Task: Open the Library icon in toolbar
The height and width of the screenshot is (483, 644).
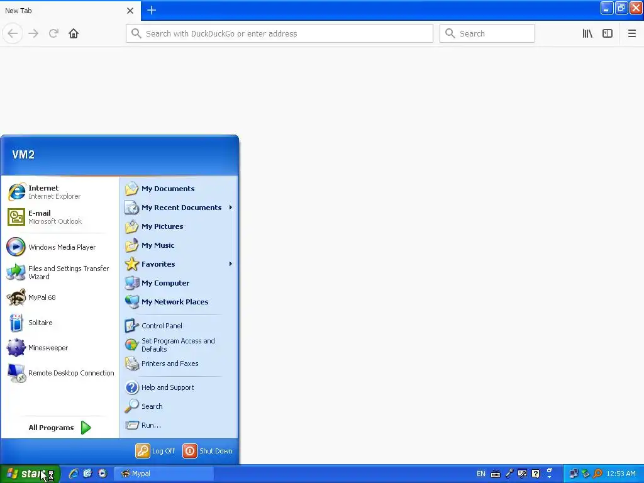Action: click(x=587, y=33)
